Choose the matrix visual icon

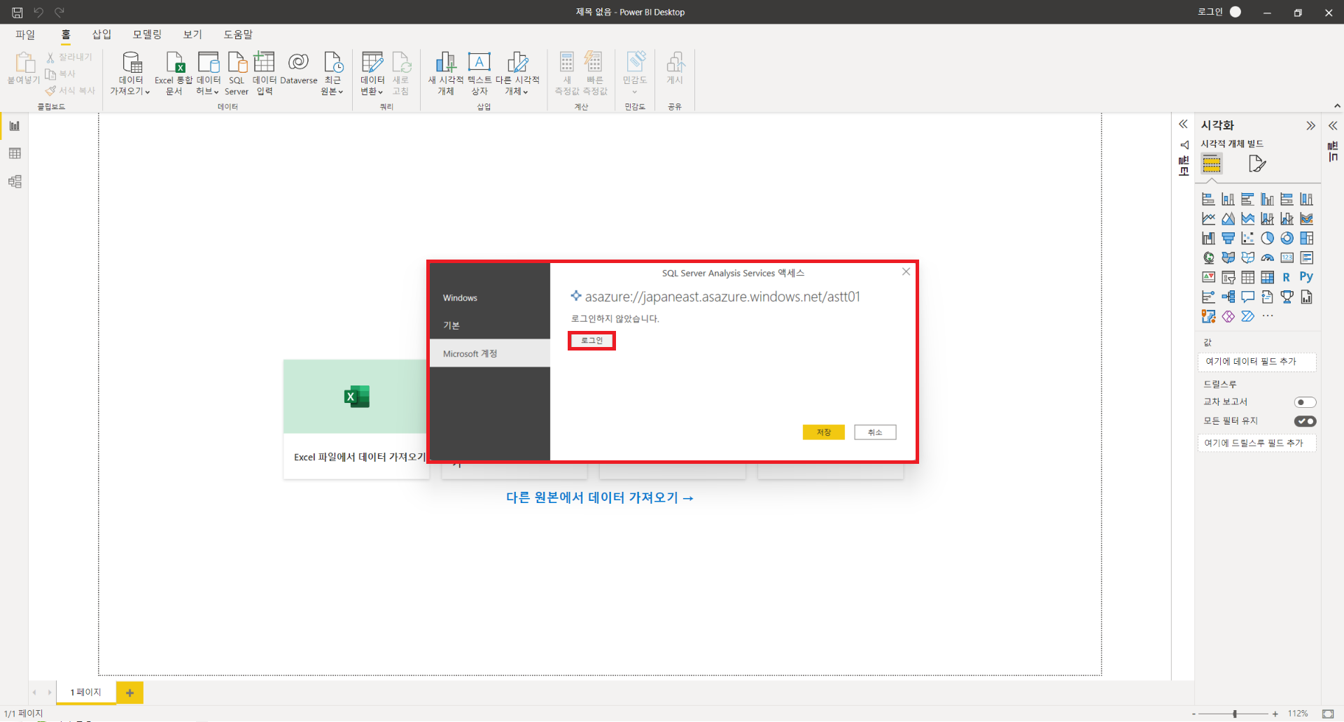[x=1267, y=278]
